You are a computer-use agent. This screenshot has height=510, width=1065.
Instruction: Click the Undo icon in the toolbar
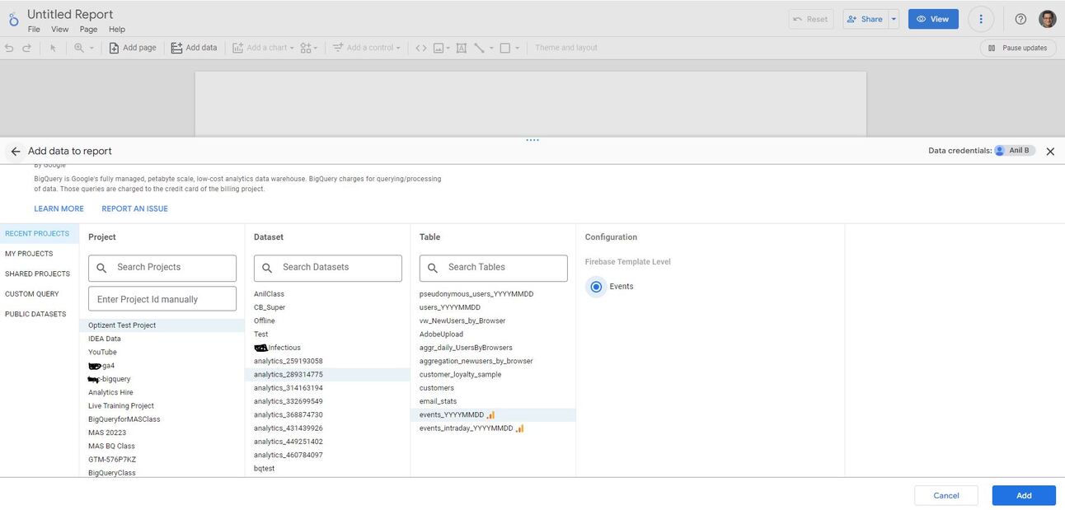8,47
